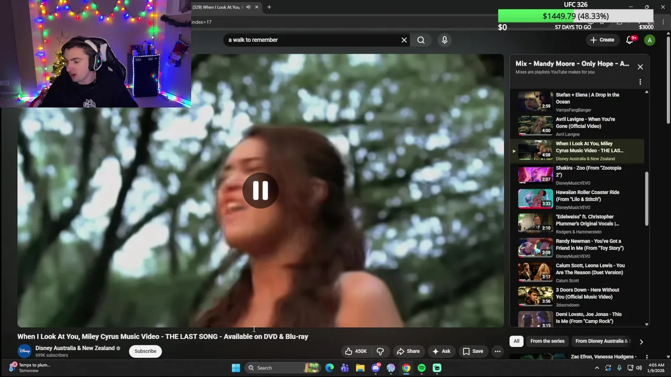Open File Explorer from taskbar
Image resolution: width=671 pixels, height=377 pixels.
pos(360,368)
